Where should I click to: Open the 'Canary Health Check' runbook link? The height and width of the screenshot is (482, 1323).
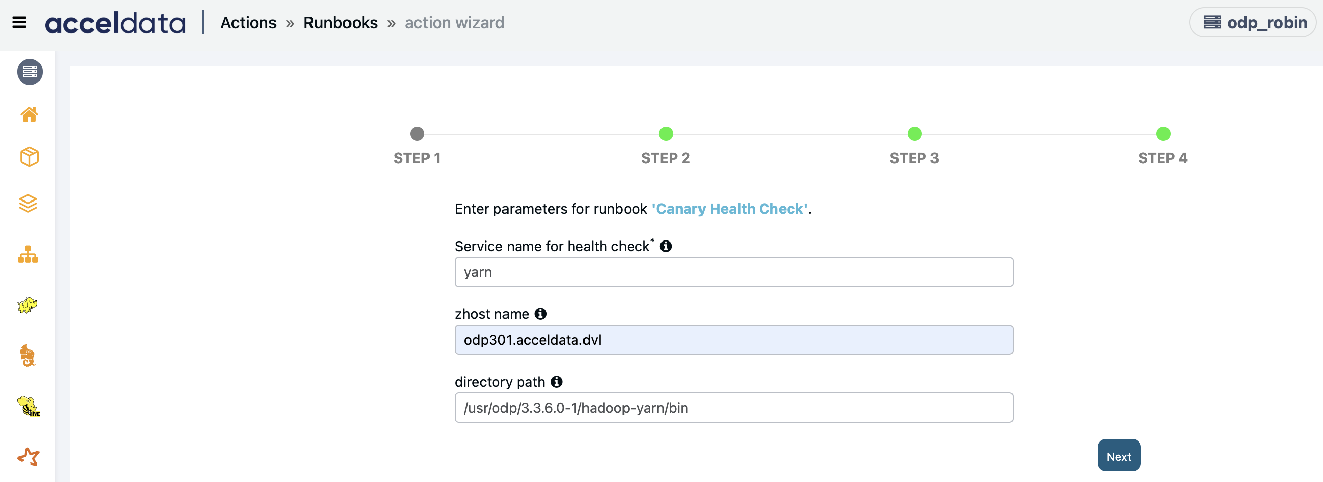point(730,209)
